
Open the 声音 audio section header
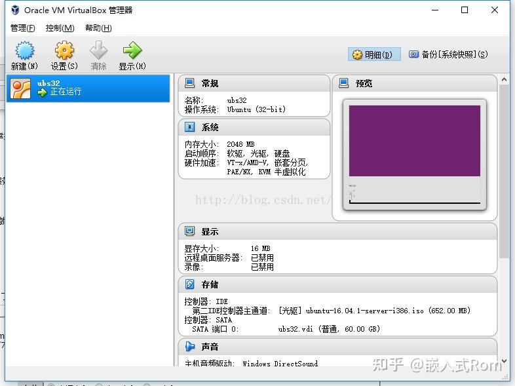[337, 347]
